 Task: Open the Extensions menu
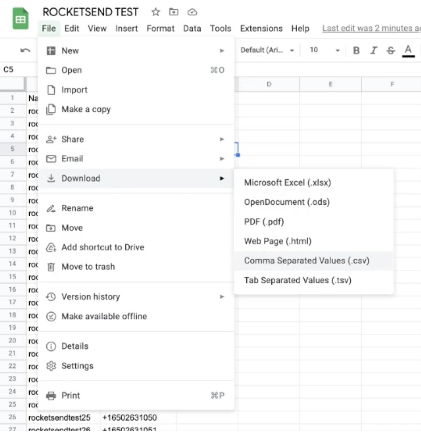(x=261, y=28)
